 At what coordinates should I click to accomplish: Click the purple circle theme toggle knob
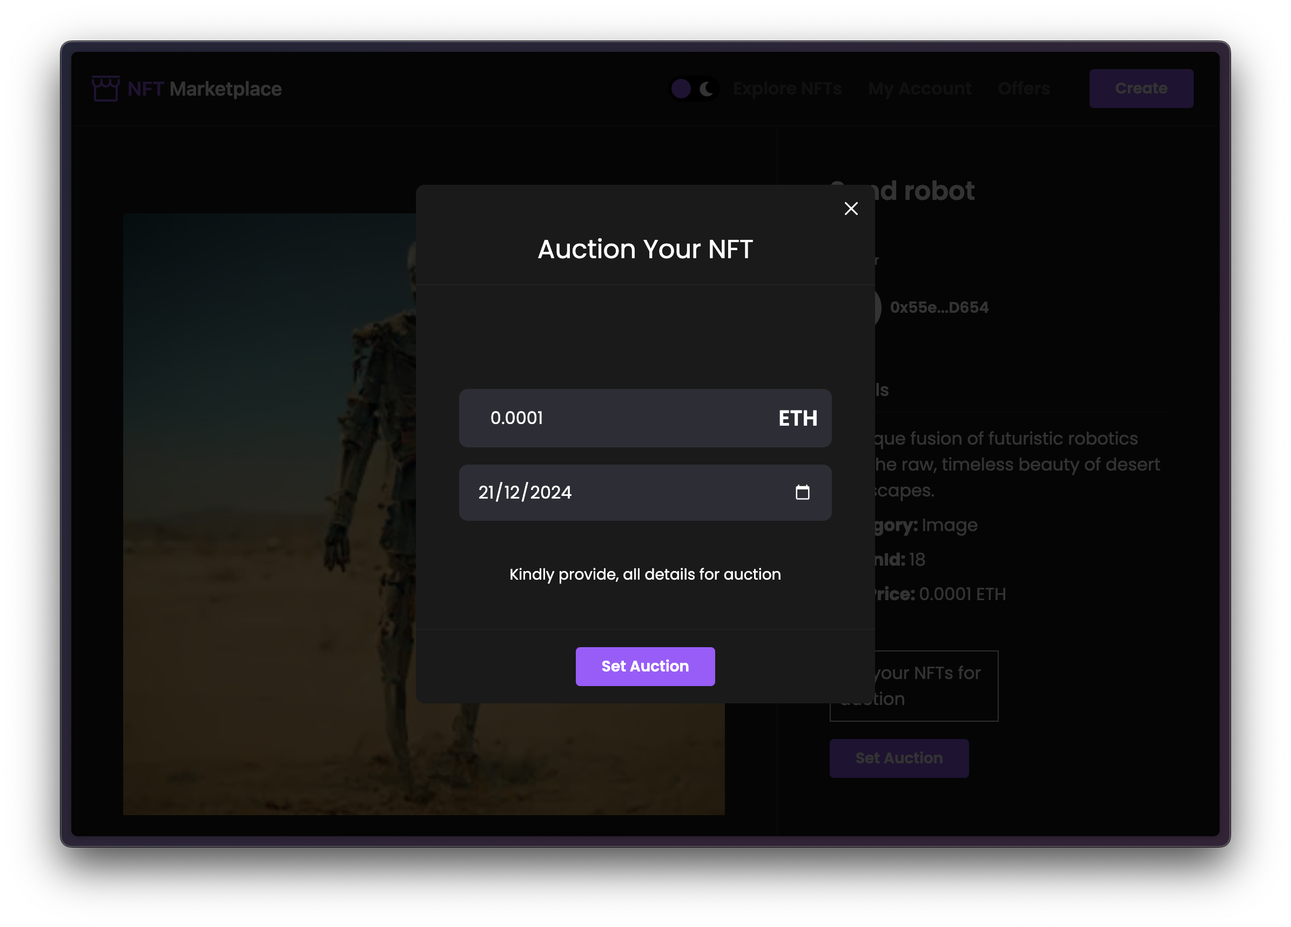pyautogui.click(x=681, y=89)
